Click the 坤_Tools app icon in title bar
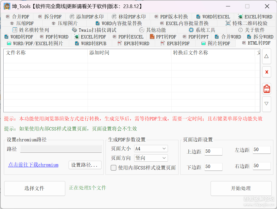Viewport: 277px width, 209px height. [x=7, y=6]
